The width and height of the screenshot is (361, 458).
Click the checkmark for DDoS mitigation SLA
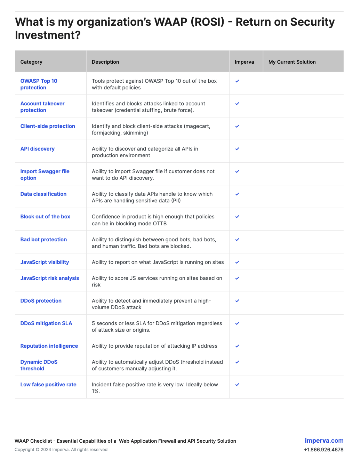pos(237,323)
